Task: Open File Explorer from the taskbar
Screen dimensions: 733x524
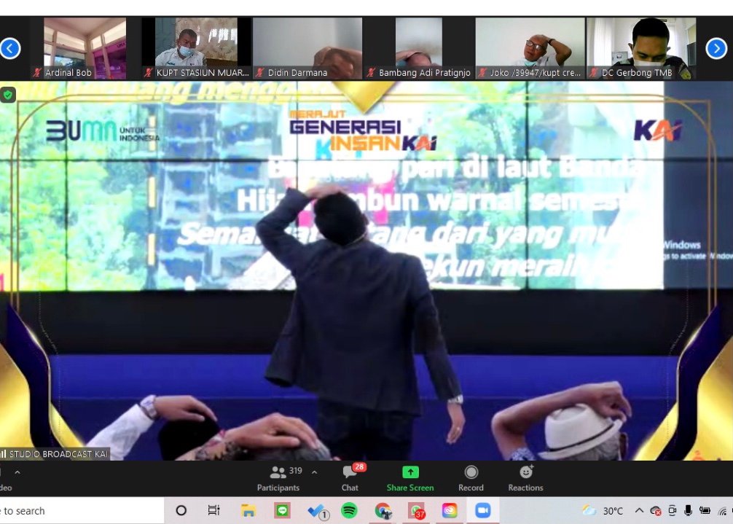Action: coord(248,511)
